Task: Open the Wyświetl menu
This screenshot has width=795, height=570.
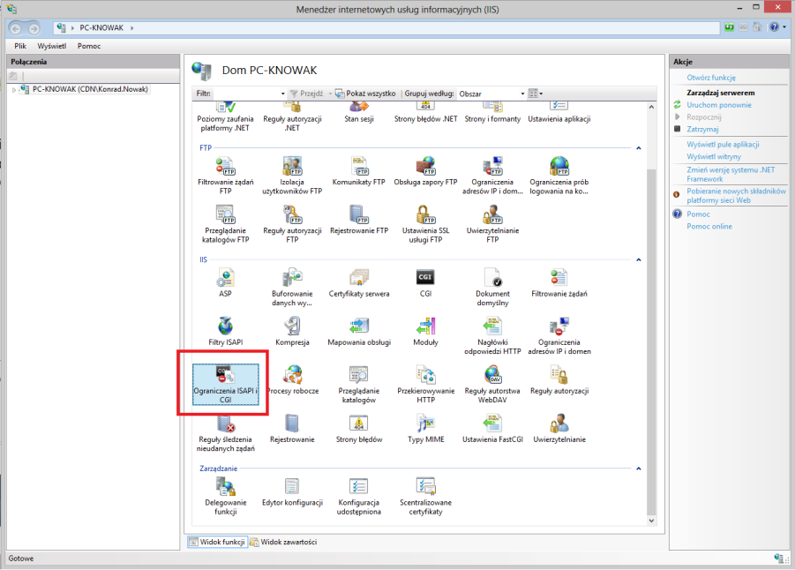Action: click(x=52, y=46)
